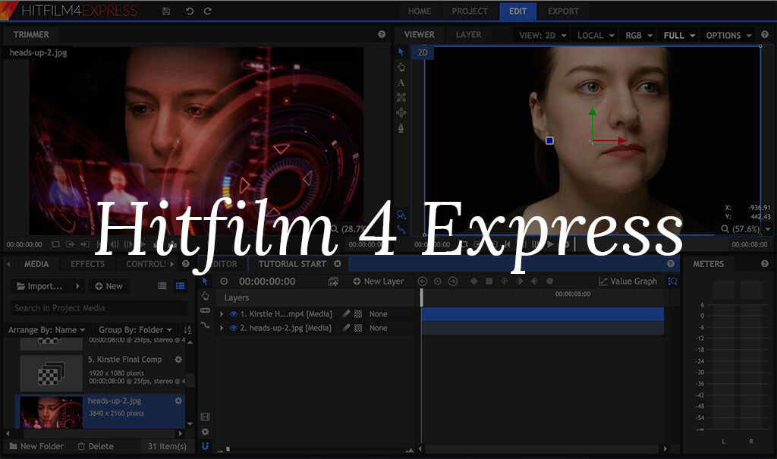Click the New Folder button
The height and width of the screenshot is (459, 777).
(36, 446)
